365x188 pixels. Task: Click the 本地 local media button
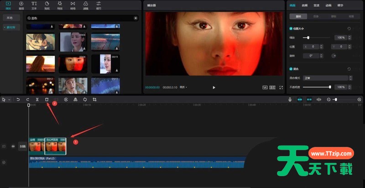[10, 17]
